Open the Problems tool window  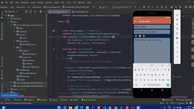tap(29, 100)
